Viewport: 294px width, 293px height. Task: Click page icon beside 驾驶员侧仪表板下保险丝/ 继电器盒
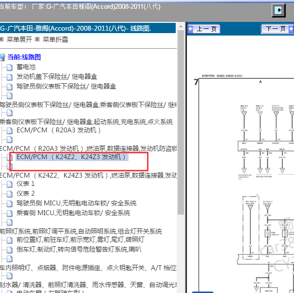(10, 87)
